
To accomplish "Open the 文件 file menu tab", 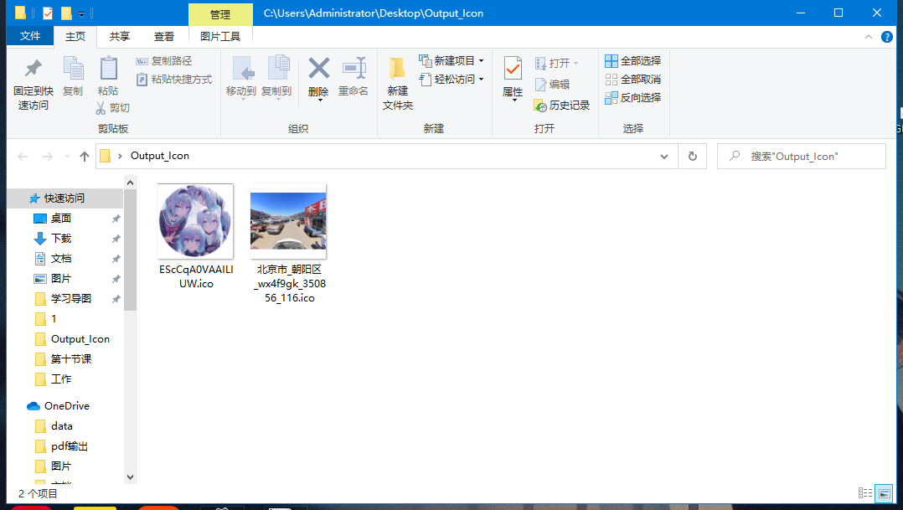I will tap(30, 36).
